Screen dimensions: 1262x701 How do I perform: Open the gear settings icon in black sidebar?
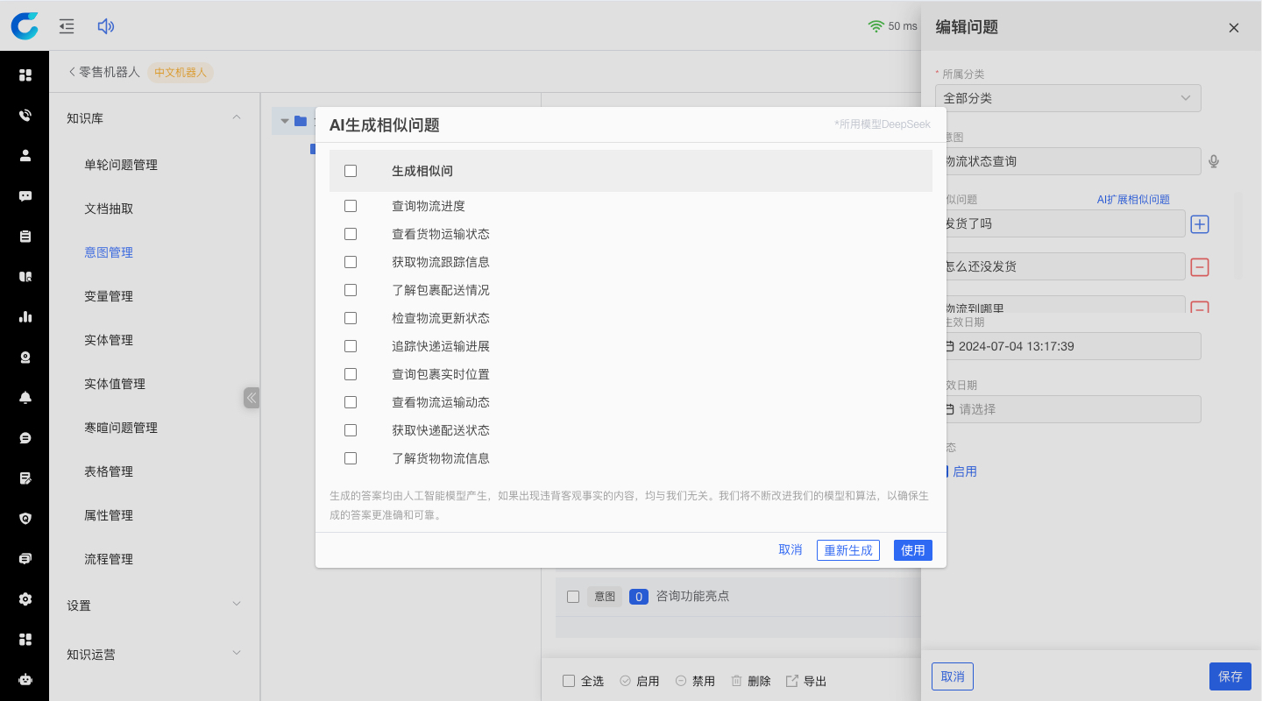point(25,599)
